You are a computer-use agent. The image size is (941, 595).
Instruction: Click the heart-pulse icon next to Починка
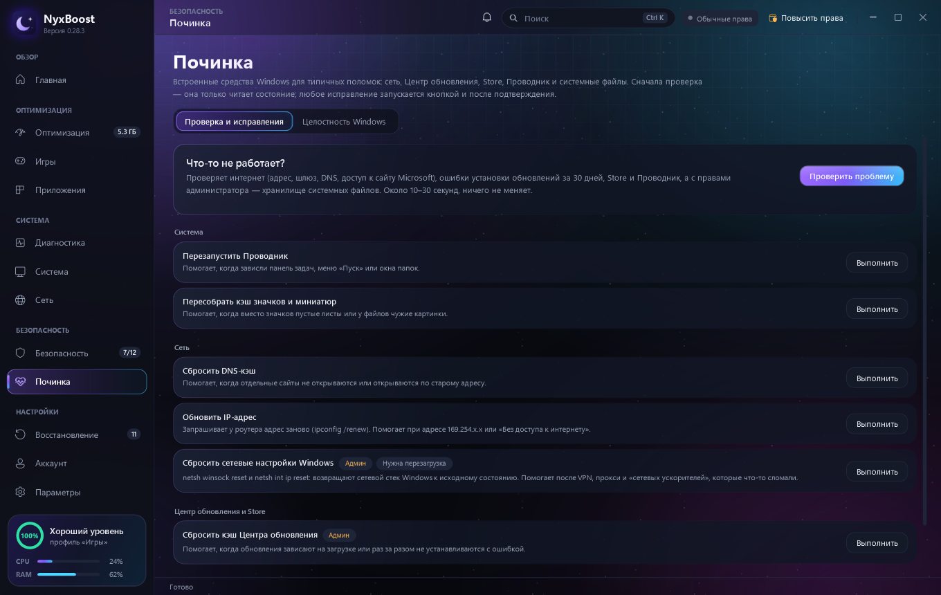(x=21, y=382)
